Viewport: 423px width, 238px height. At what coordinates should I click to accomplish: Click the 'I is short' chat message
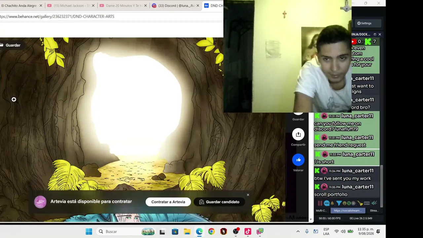coord(324,162)
